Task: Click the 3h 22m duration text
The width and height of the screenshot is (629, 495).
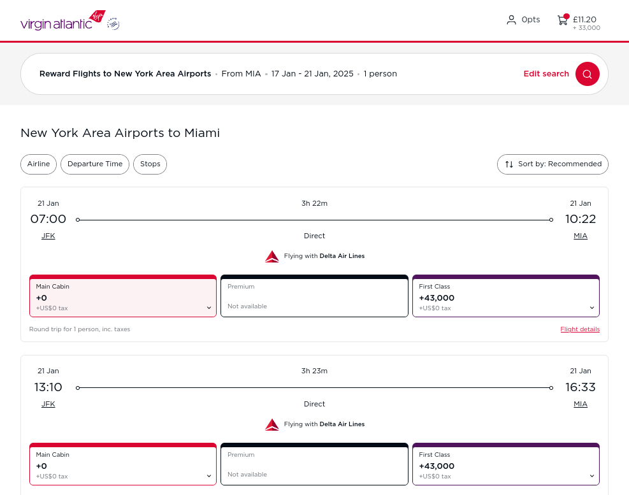Action: coord(315,203)
